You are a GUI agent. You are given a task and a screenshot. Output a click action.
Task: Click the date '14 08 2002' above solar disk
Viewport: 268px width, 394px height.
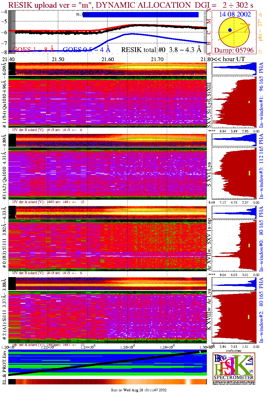click(x=235, y=14)
